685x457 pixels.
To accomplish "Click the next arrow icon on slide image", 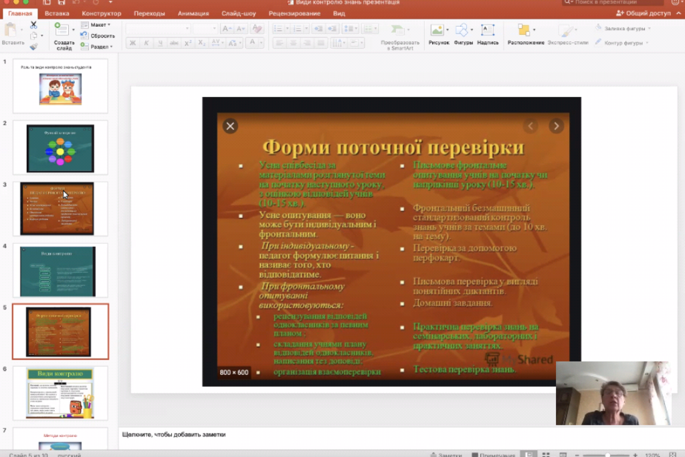I will click(556, 126).
